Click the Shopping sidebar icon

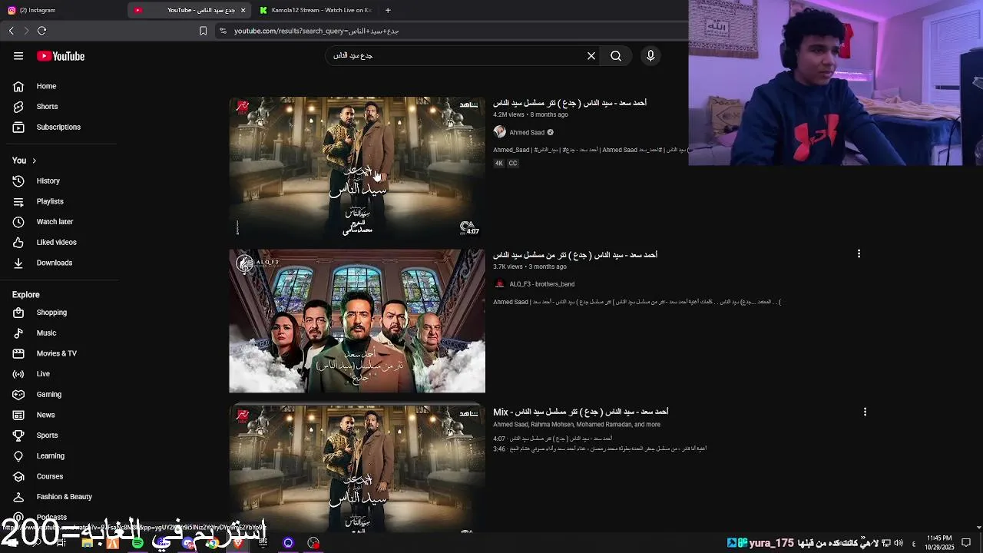tap(18, 313)
